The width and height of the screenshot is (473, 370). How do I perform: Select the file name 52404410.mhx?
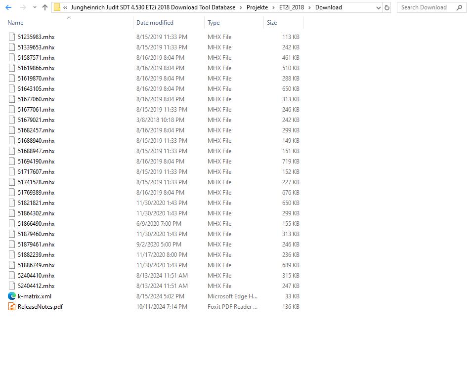point(36,275)
